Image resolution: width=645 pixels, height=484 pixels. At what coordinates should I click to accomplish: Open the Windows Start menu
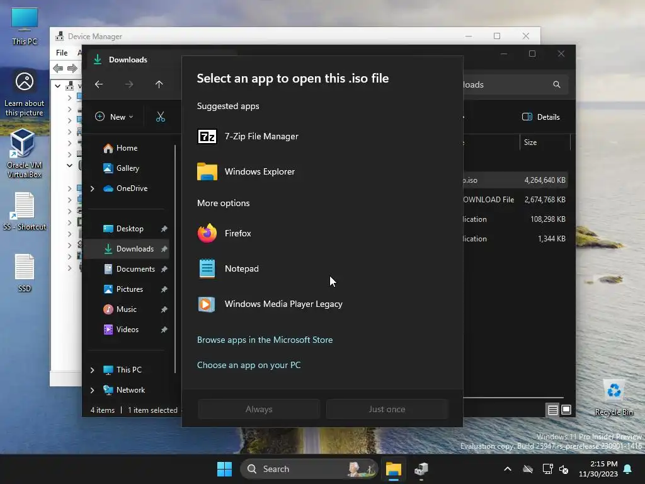[224, 469]
